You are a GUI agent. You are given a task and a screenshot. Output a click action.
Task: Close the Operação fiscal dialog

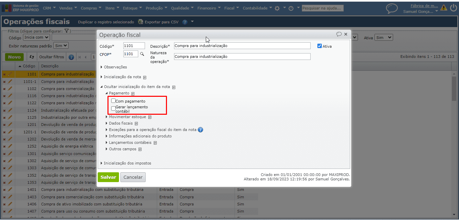pos(346,34)
